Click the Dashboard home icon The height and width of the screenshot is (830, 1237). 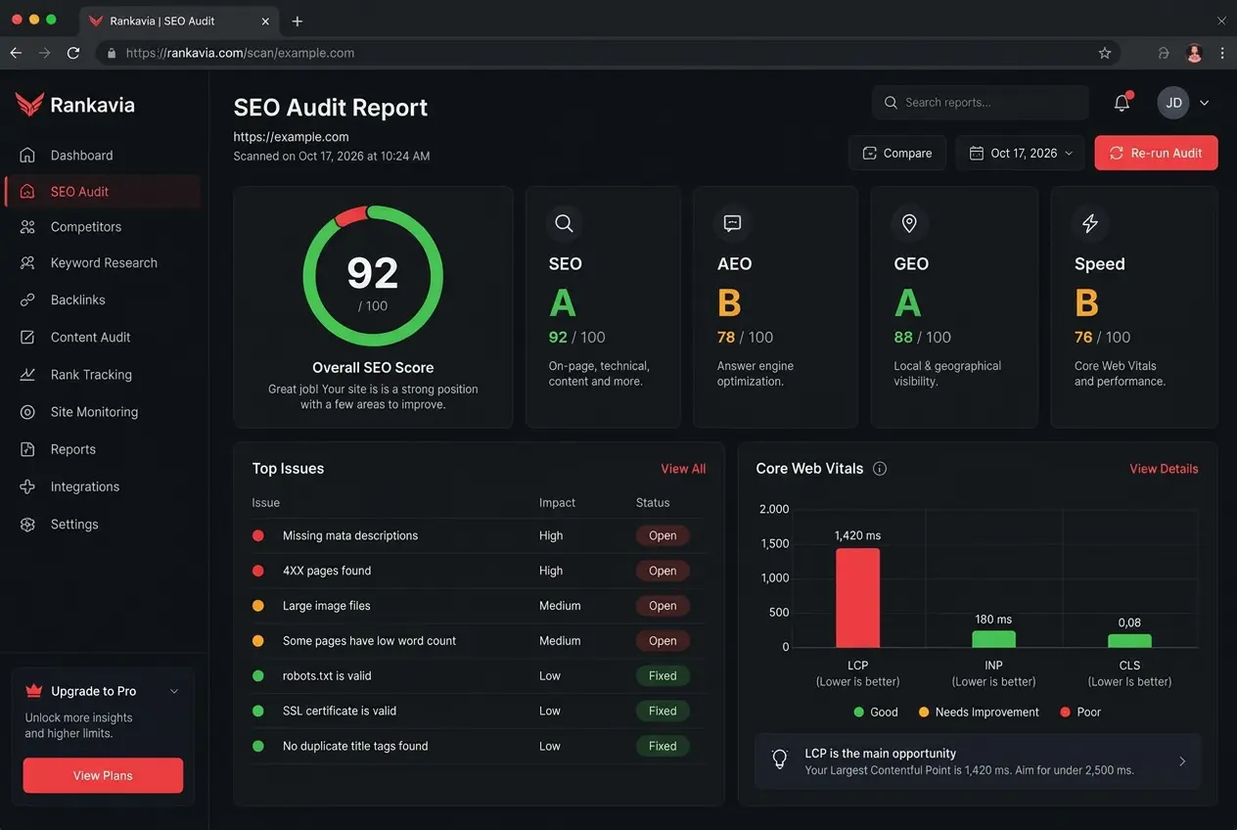[x=27, y=156]
